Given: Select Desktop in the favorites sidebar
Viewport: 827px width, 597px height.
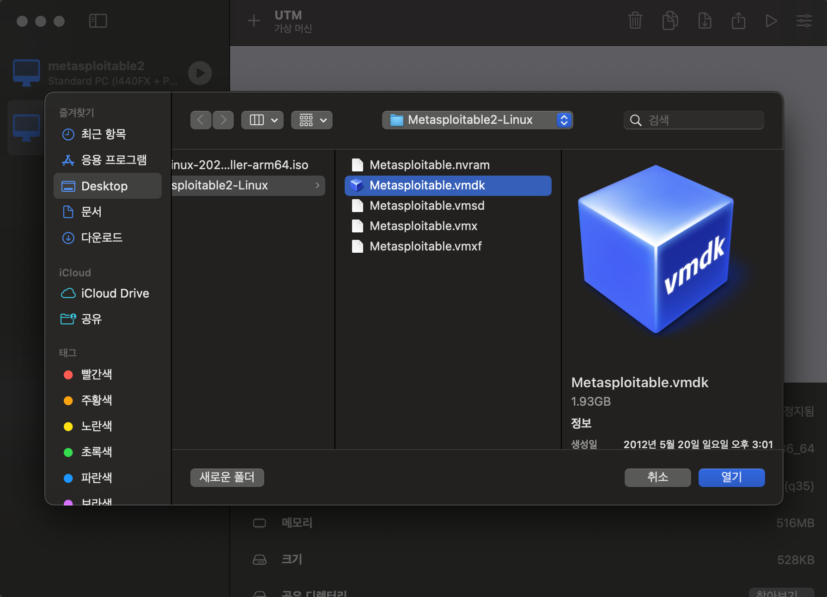Looking at the screenshot, I should [x=108, y=186].
